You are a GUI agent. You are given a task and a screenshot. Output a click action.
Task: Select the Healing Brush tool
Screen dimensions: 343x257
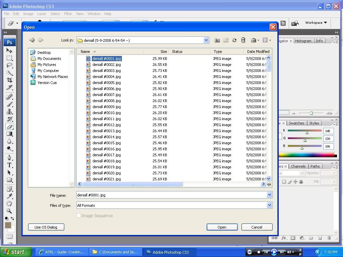coord(9,97)
